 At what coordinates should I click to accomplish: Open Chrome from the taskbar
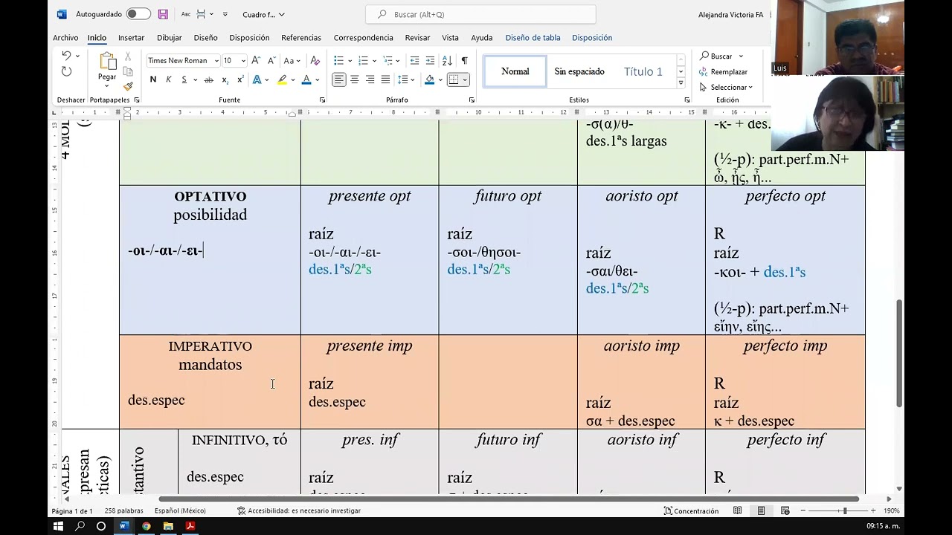pyautogui.click(x=146, y=526)
